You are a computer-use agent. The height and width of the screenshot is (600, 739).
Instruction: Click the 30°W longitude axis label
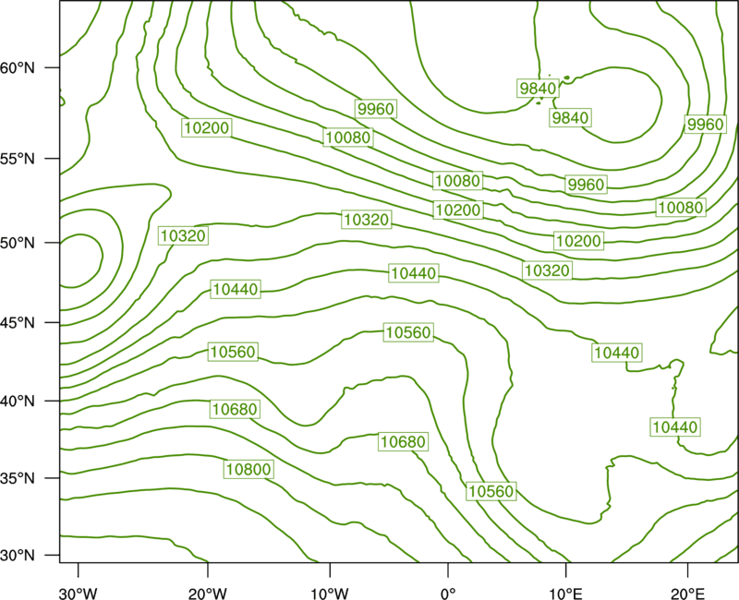pyautogui.click(x=79, y=594)
